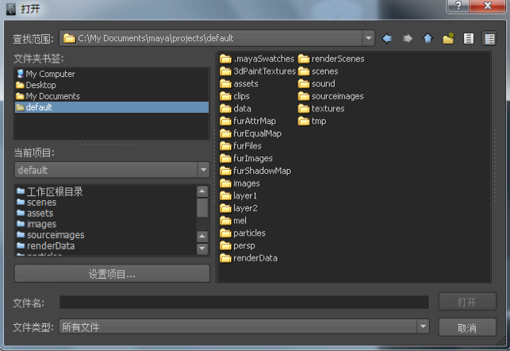
Task: Select the sourceimages folder in file list
Action: pos(331,96)
